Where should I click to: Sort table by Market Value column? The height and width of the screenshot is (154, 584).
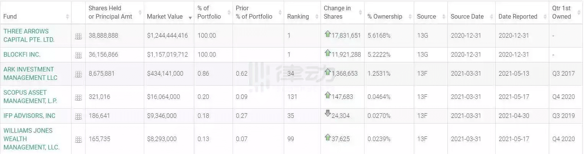click(169, 16)
